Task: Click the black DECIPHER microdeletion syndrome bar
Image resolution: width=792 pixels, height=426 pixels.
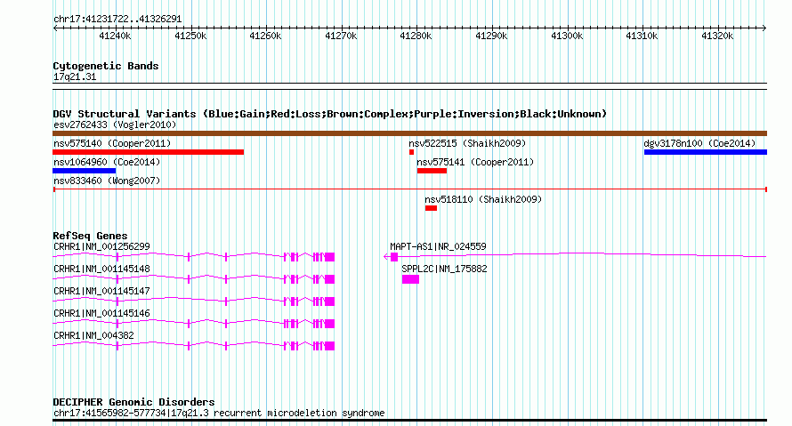Action: point(409,420)
